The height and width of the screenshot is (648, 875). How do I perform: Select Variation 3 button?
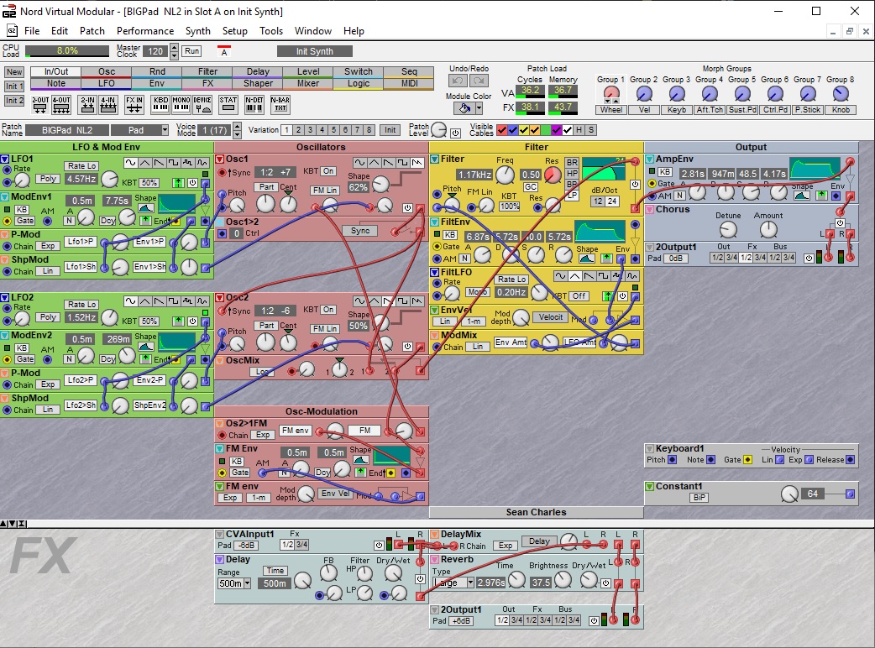tap(310, 130)
